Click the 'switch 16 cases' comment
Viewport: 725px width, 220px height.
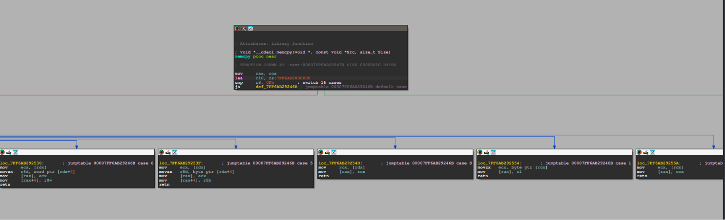[319, 83]
